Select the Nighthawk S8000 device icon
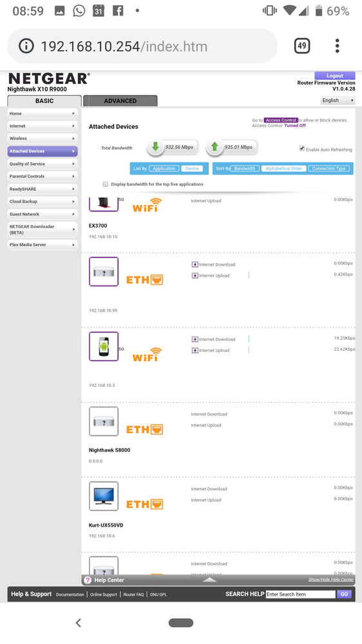The width and height of the screenshot is (362, 644). click(104, 421)
